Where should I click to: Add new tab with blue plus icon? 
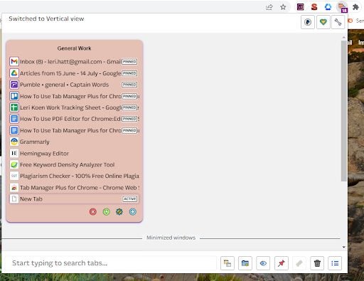[x=133, y=212]
